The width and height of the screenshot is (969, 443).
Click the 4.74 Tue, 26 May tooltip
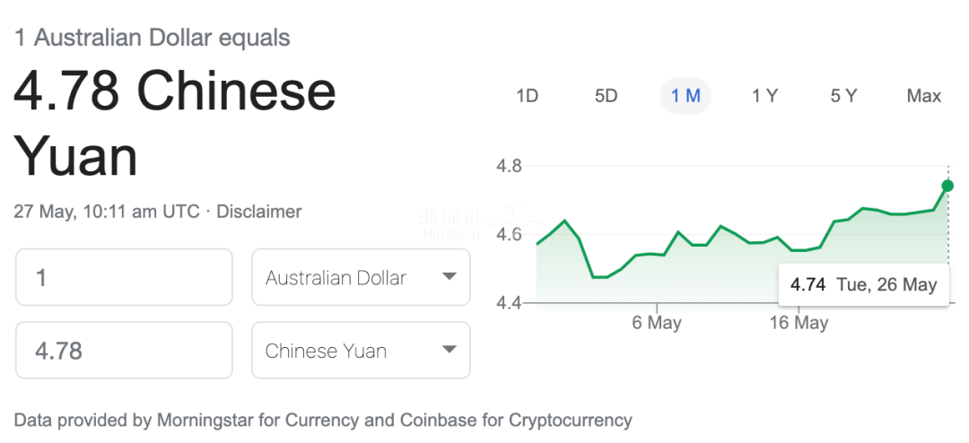(x=863, y=285)
